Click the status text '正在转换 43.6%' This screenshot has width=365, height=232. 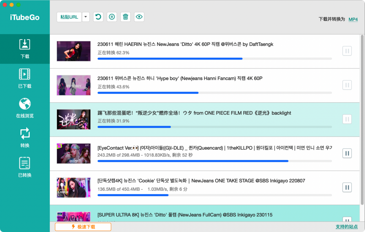pos(113,87)
